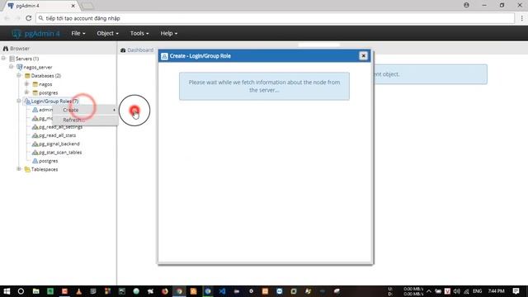Screen dimensions: 528x297
Task: Click the pg_stat_scan_tables group role icon
Action: (35, 152)
